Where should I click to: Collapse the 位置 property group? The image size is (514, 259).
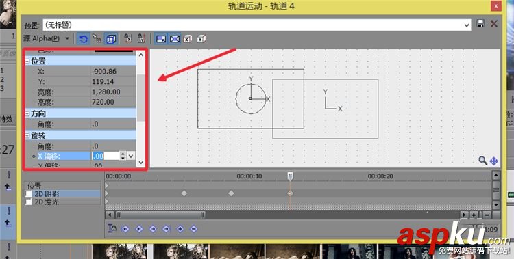(27, 61)
